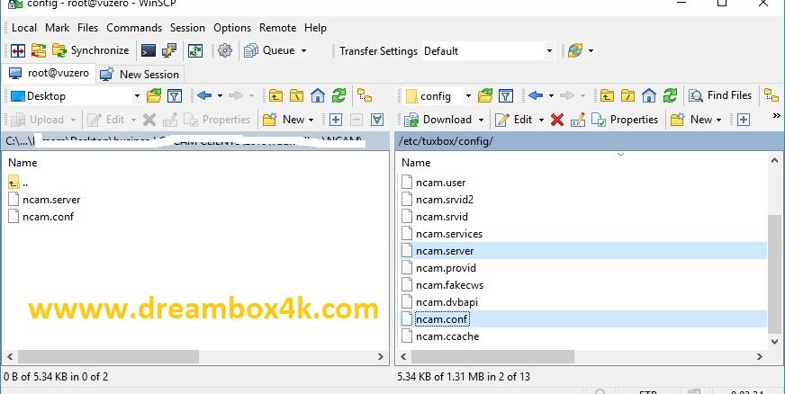
Task: Click the local panel horizontal scrollbar
Action: tap(109, 356)
